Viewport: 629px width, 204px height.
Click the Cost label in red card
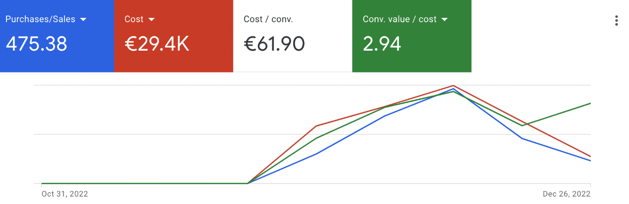pos(134,19)
